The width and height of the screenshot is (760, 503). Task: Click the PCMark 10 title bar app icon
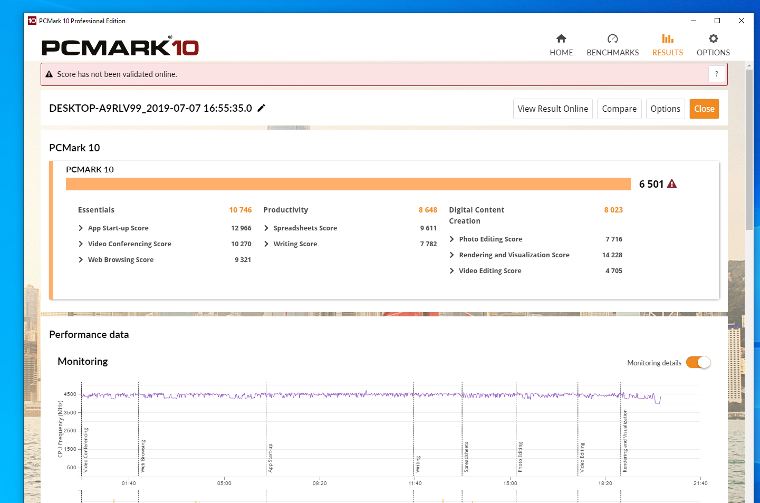[32, 21]
